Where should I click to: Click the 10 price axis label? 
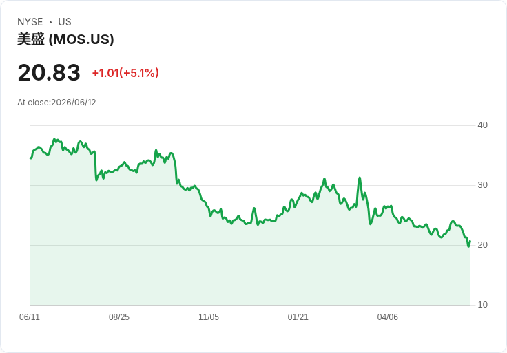pyautogui.click(x=482, y=305)
